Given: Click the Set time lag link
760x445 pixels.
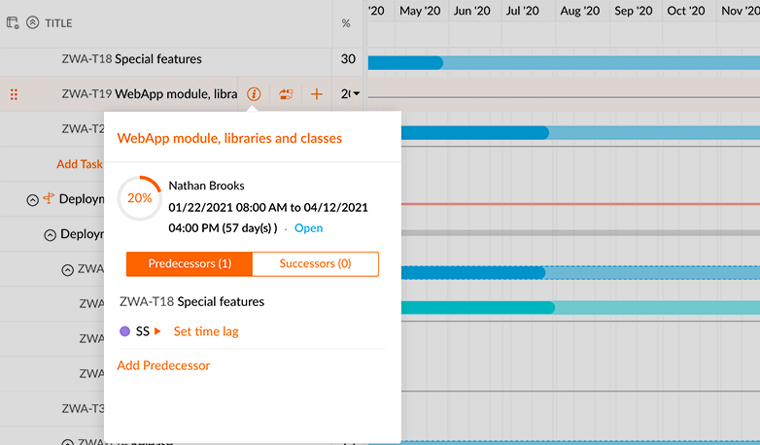Looking at the screenshot, I should pyautogui.click(x=206, y=331).
